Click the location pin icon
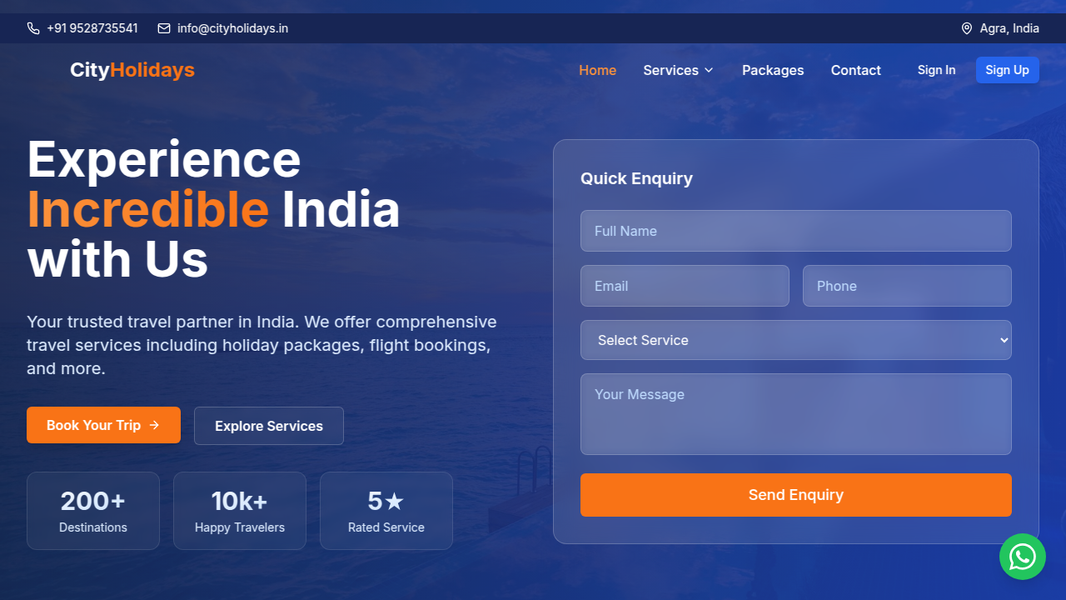Screen dimensions: 1066x600 click(966, 28)
